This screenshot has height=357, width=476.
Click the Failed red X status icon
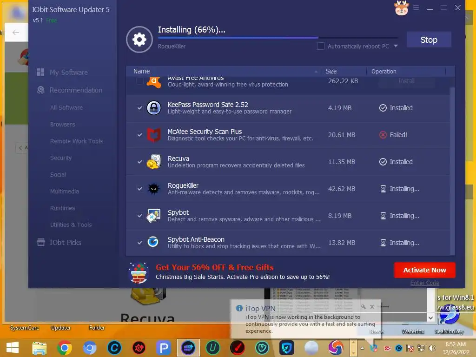coord(383,135)
